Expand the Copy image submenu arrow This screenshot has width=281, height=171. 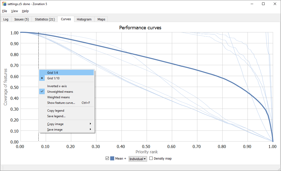point(90,124)
